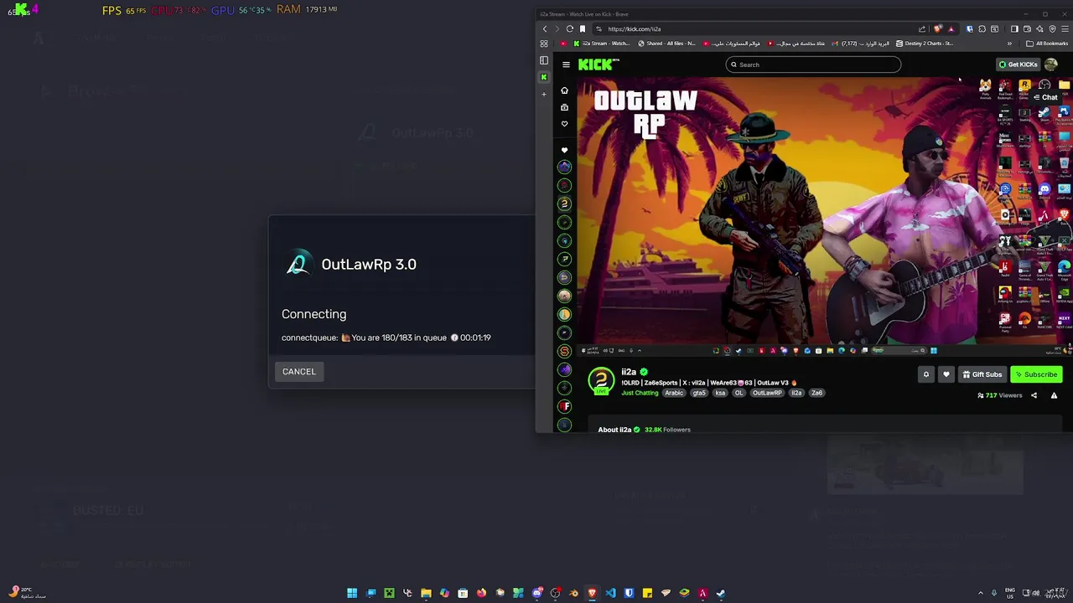Select Arabic tag

(x=674, y=393)
